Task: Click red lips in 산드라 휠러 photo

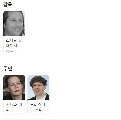Action: (x=17, y=91)
